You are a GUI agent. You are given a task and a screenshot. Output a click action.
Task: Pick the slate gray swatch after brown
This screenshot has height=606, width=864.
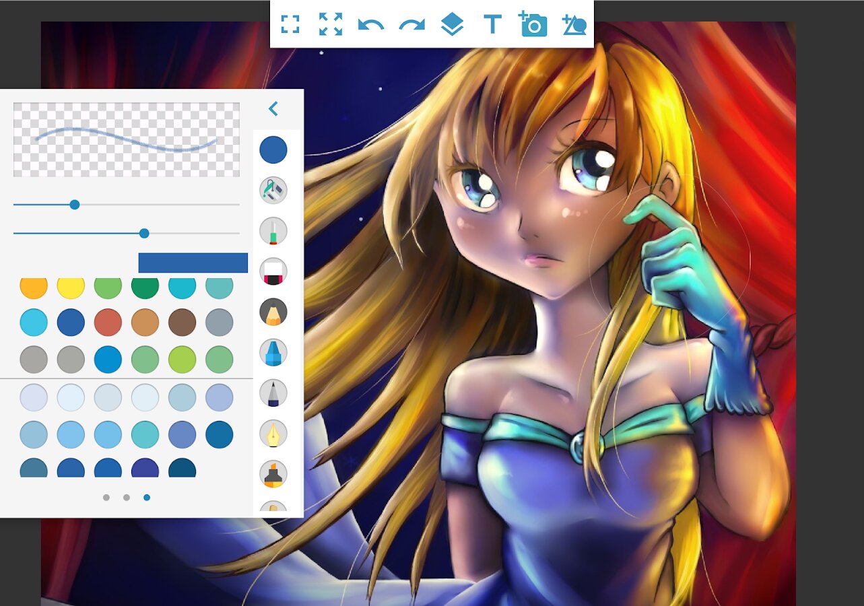(x=219, y=323)
